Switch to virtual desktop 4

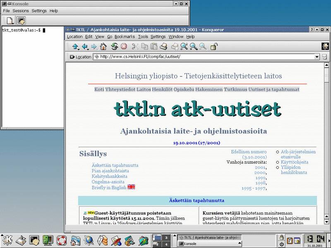(x=166, y=244)
